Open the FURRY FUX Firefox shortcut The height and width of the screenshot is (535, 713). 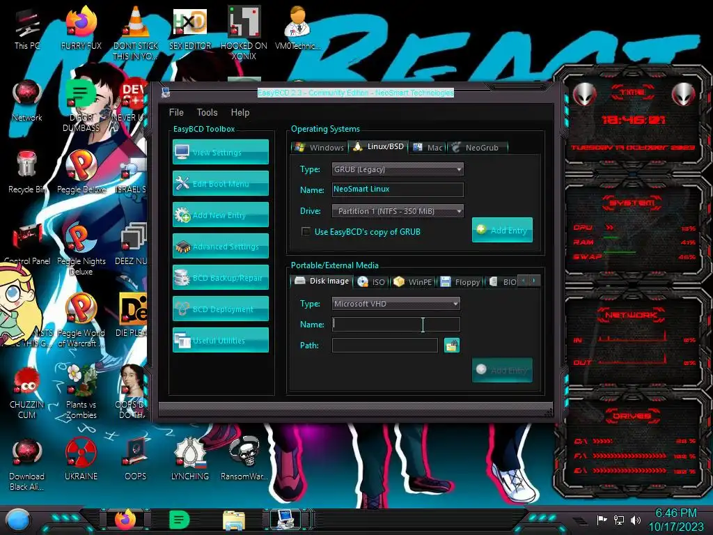[x=81, y=29]
